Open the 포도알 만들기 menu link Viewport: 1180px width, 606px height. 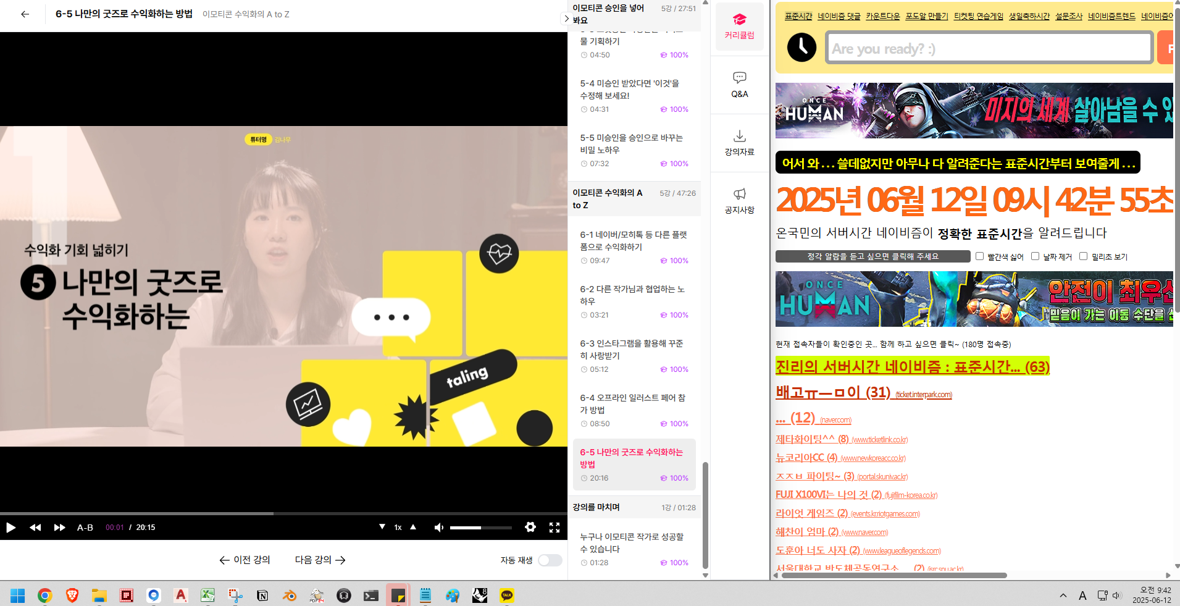927,16
